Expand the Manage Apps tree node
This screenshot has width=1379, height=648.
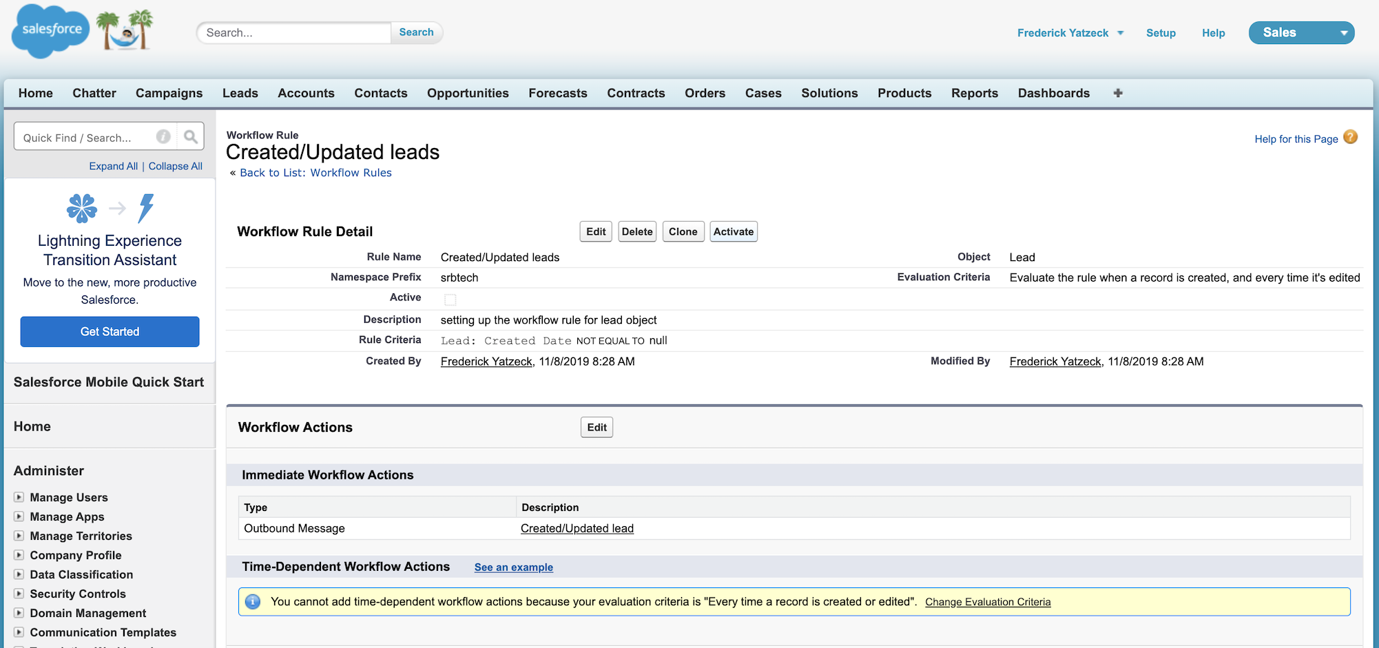[19, 516]
